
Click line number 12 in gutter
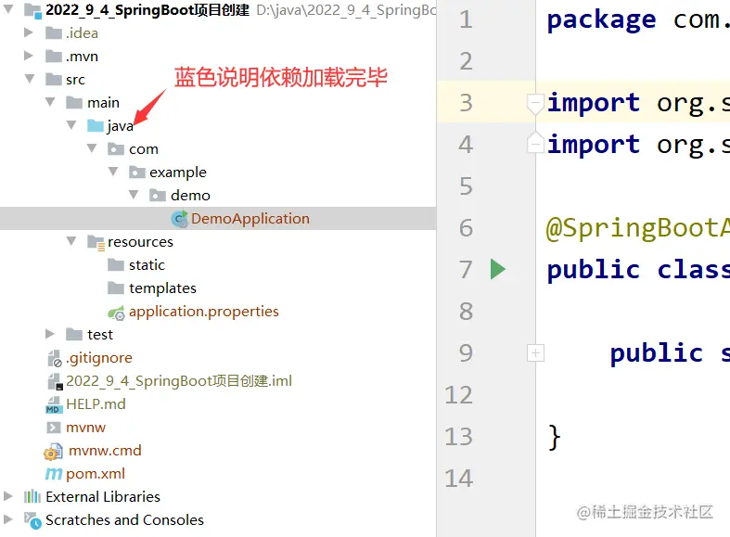459,395
